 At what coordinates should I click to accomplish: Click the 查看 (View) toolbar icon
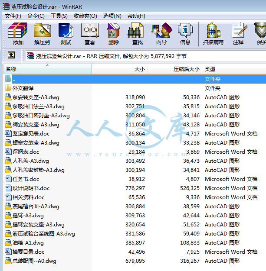pos(90,30)
